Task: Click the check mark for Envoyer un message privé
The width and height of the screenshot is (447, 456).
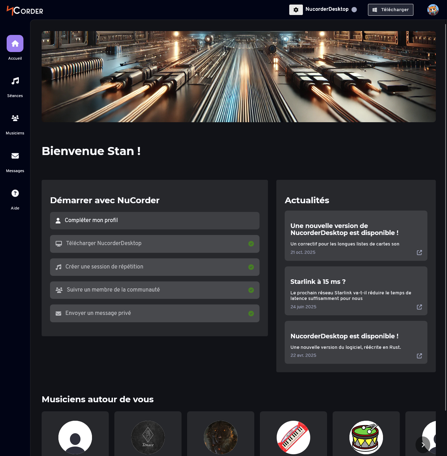Action: [x=251, y=314]
